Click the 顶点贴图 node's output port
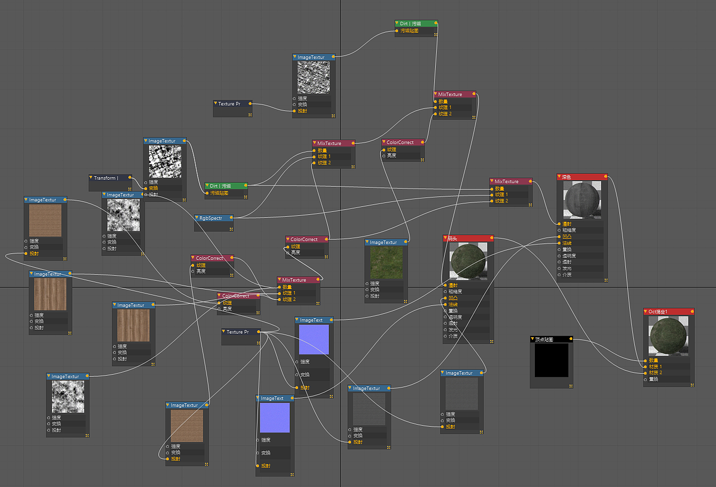 point(571,339)
